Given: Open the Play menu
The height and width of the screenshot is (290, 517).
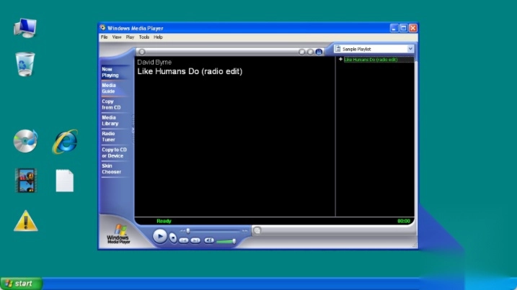Looking at the screenshot, I should [130, 37].
